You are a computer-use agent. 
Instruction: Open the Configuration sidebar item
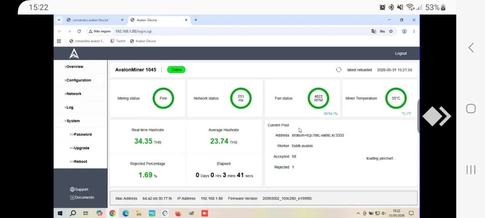coord(78,80)
